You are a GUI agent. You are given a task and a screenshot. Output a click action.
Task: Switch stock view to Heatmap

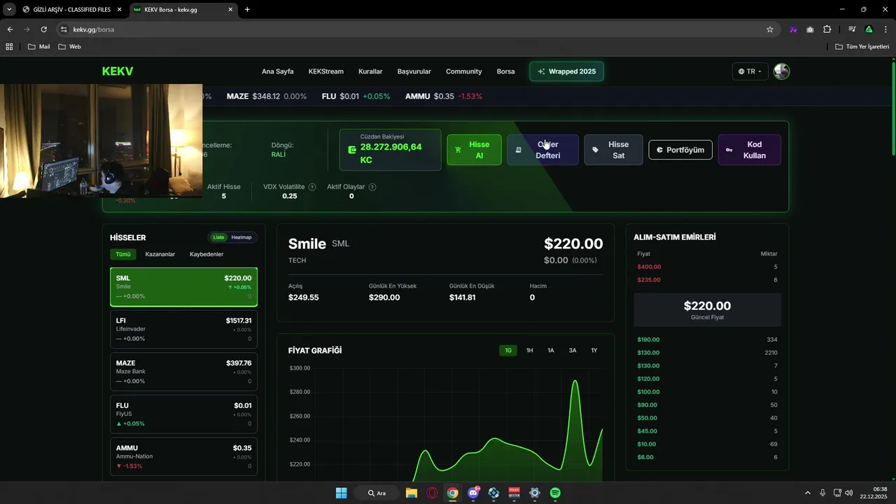241,237
